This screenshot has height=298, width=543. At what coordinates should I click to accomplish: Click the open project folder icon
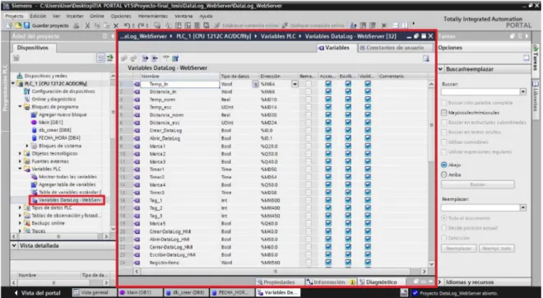18,26
